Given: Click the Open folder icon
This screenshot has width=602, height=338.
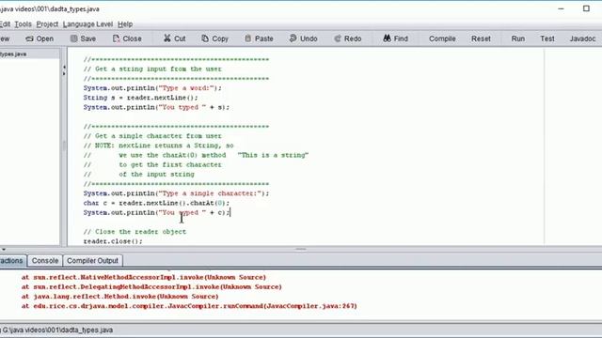Looking at the screenshot, I should coord(29,38).
